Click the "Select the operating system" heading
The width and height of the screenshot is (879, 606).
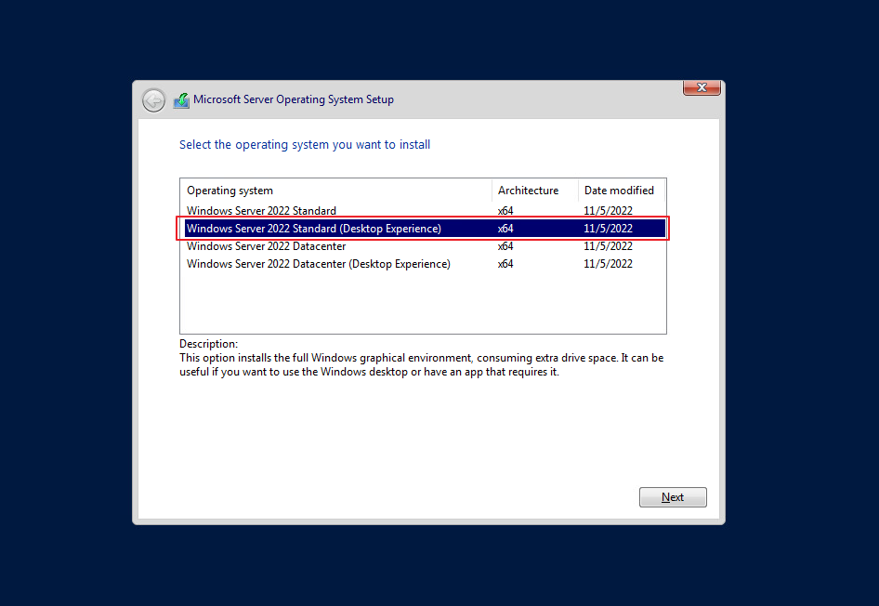click(305, 145)
